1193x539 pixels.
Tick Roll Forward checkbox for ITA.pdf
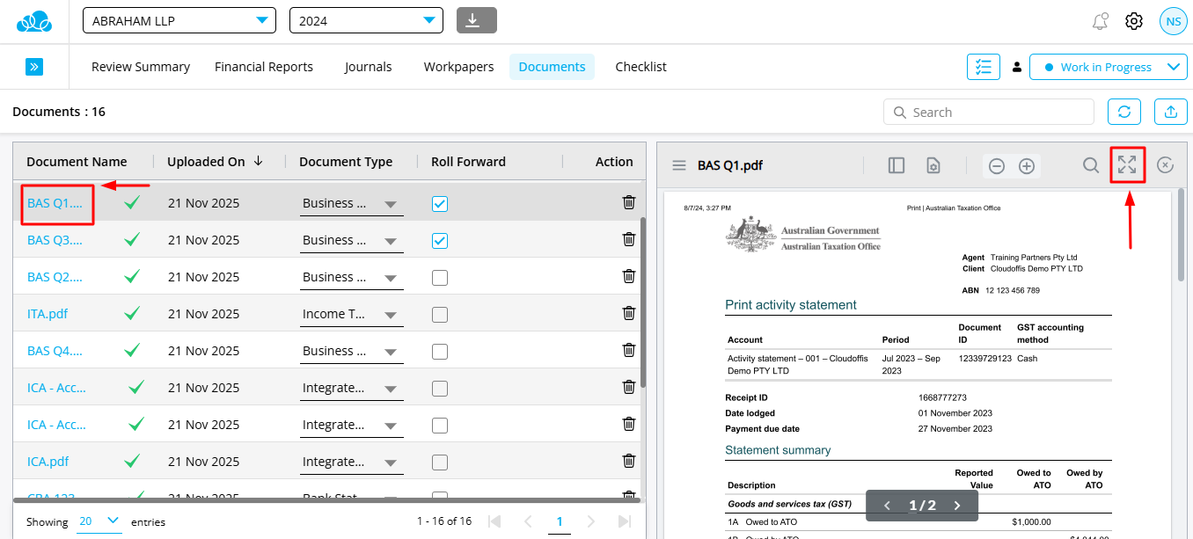point(440,314)
